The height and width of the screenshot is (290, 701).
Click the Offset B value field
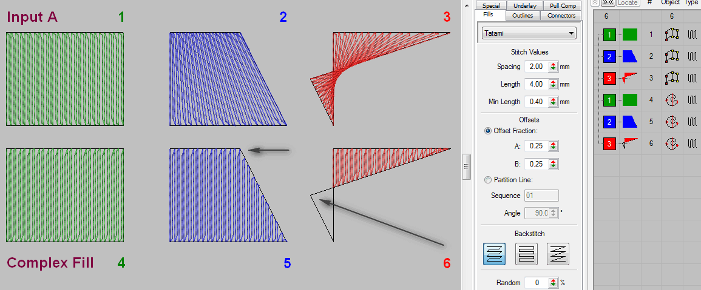tap(537, 163)
